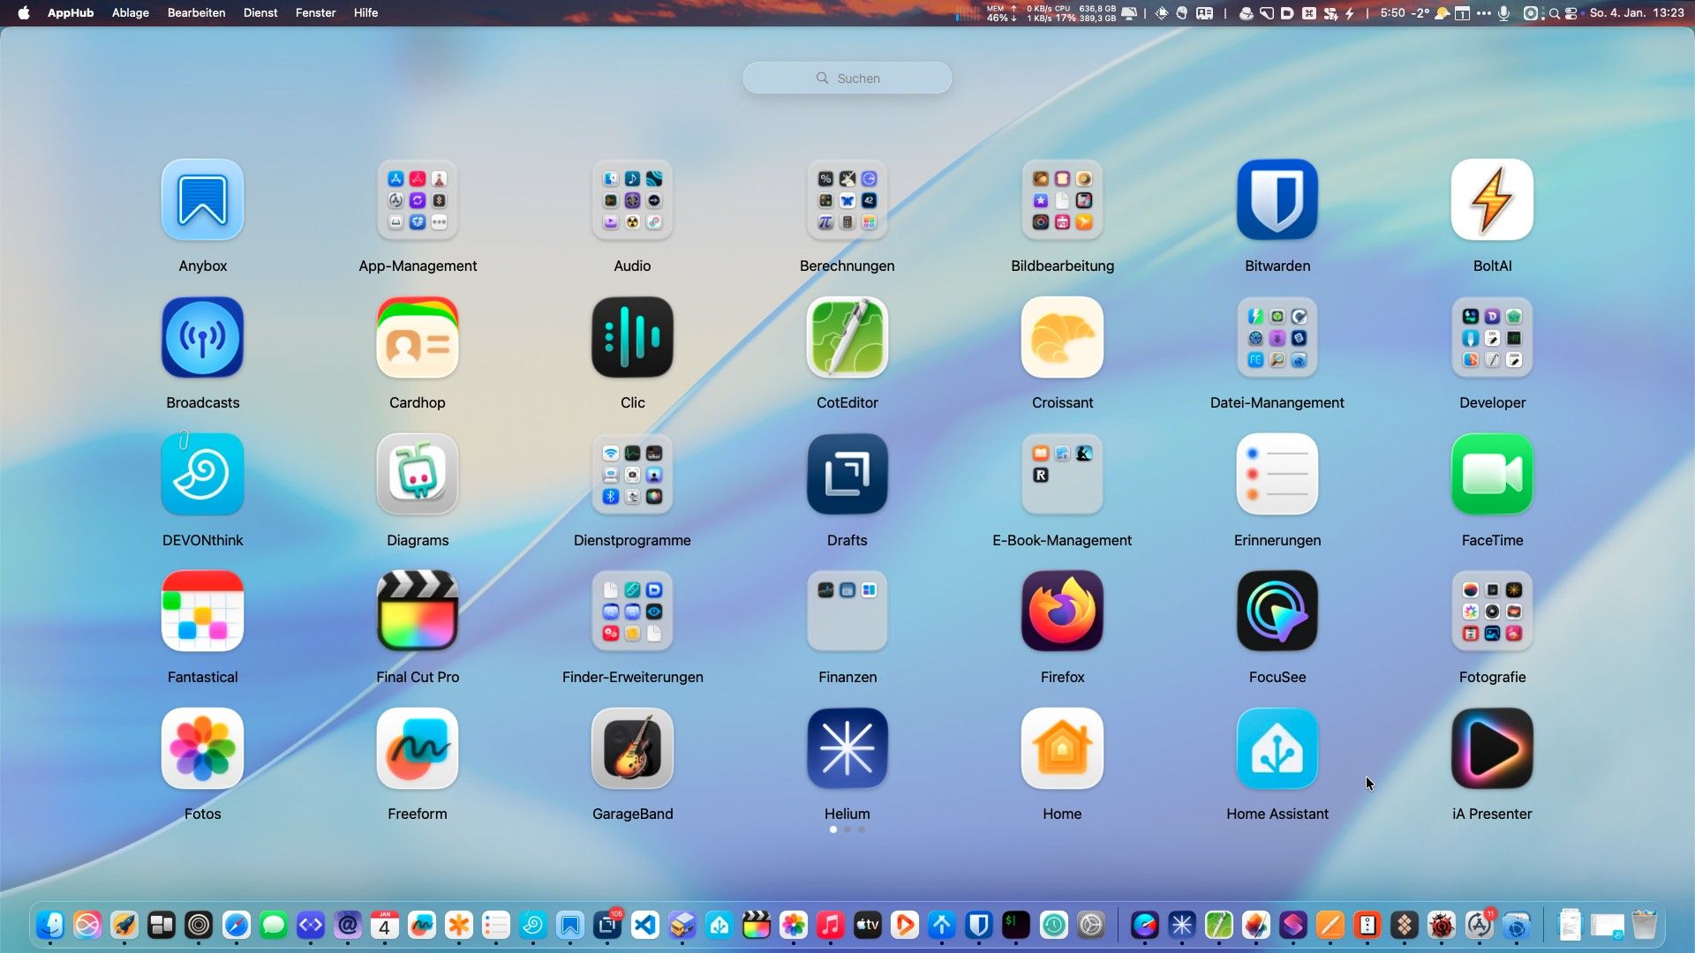Go to the second page dot
This screenshot has width=1695, height=953.
pos(847,829)
